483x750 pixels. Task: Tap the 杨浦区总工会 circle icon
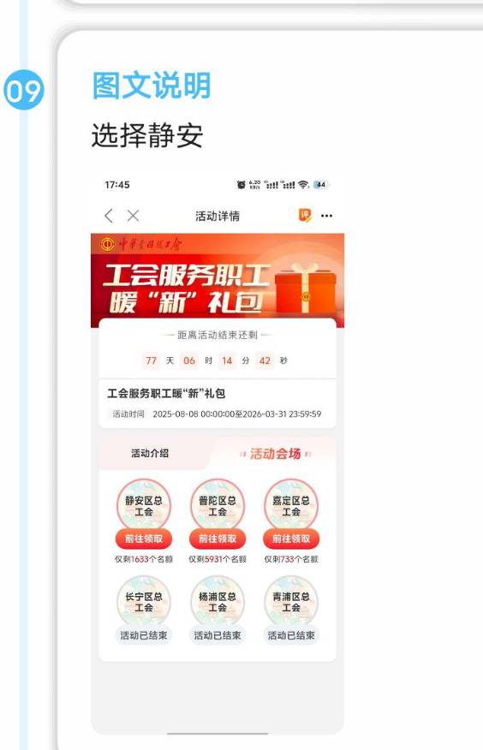218,602
